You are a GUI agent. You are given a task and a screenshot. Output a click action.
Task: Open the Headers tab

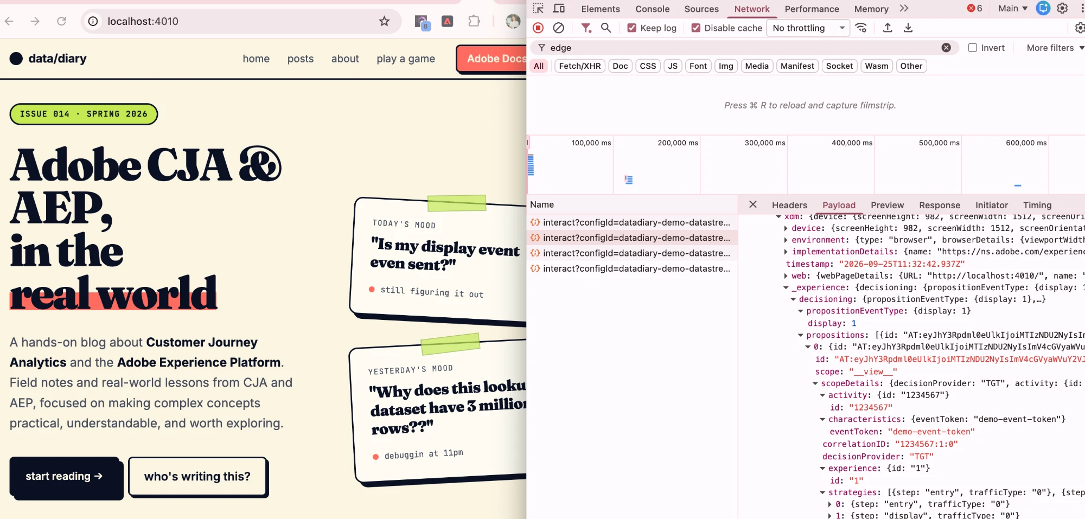789,205
